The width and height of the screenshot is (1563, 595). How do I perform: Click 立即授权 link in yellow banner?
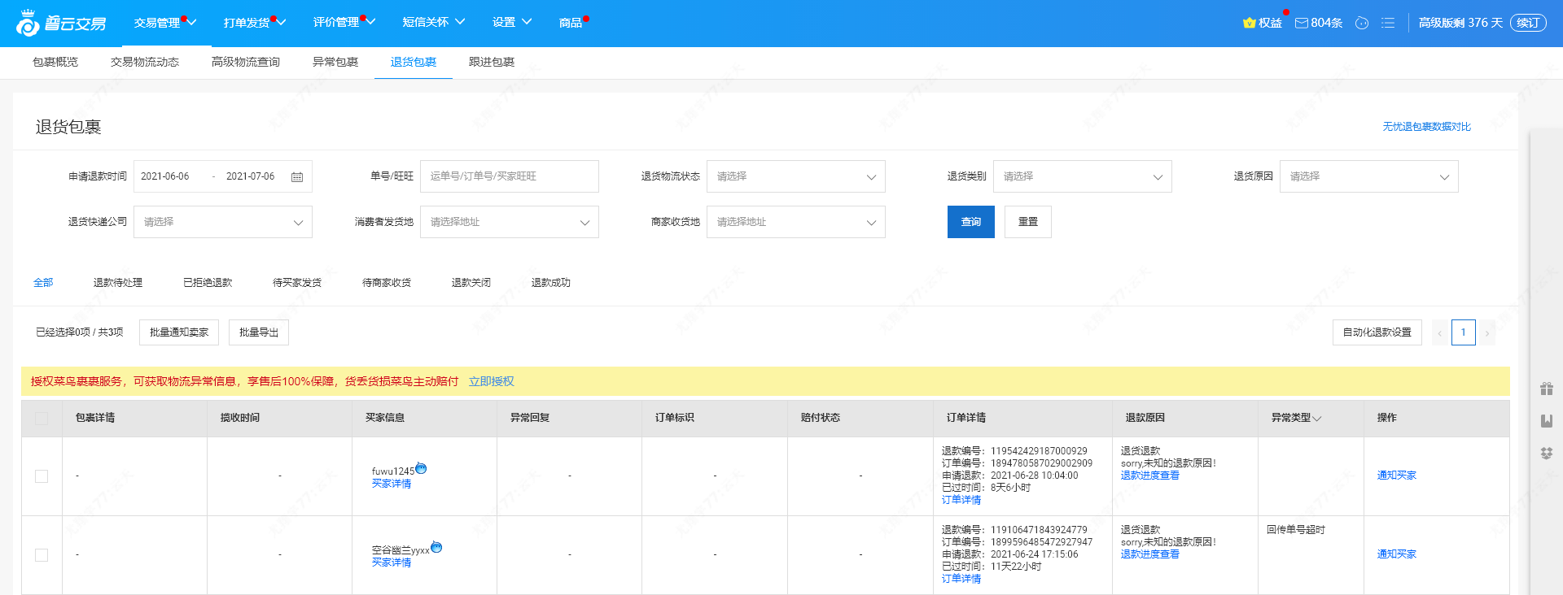pos(492,381)
